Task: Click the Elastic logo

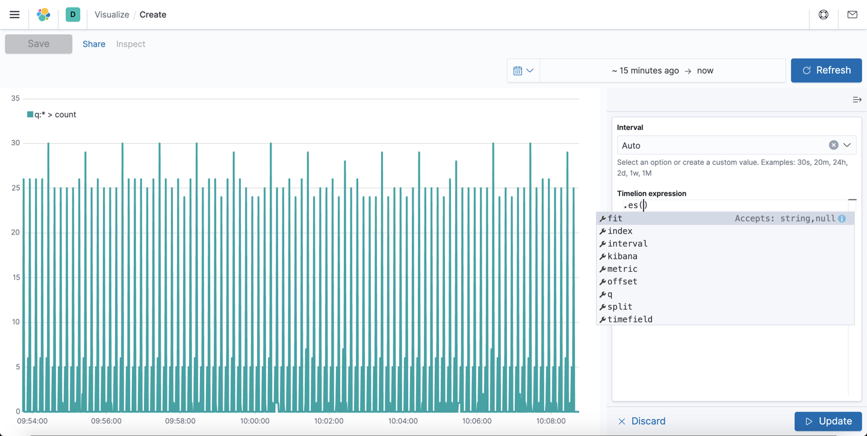Action: pos(43,14)
